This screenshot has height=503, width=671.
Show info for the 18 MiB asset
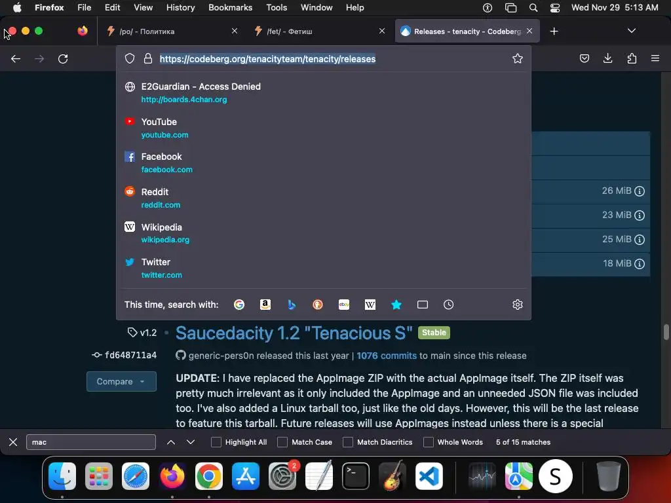(640, 264)
